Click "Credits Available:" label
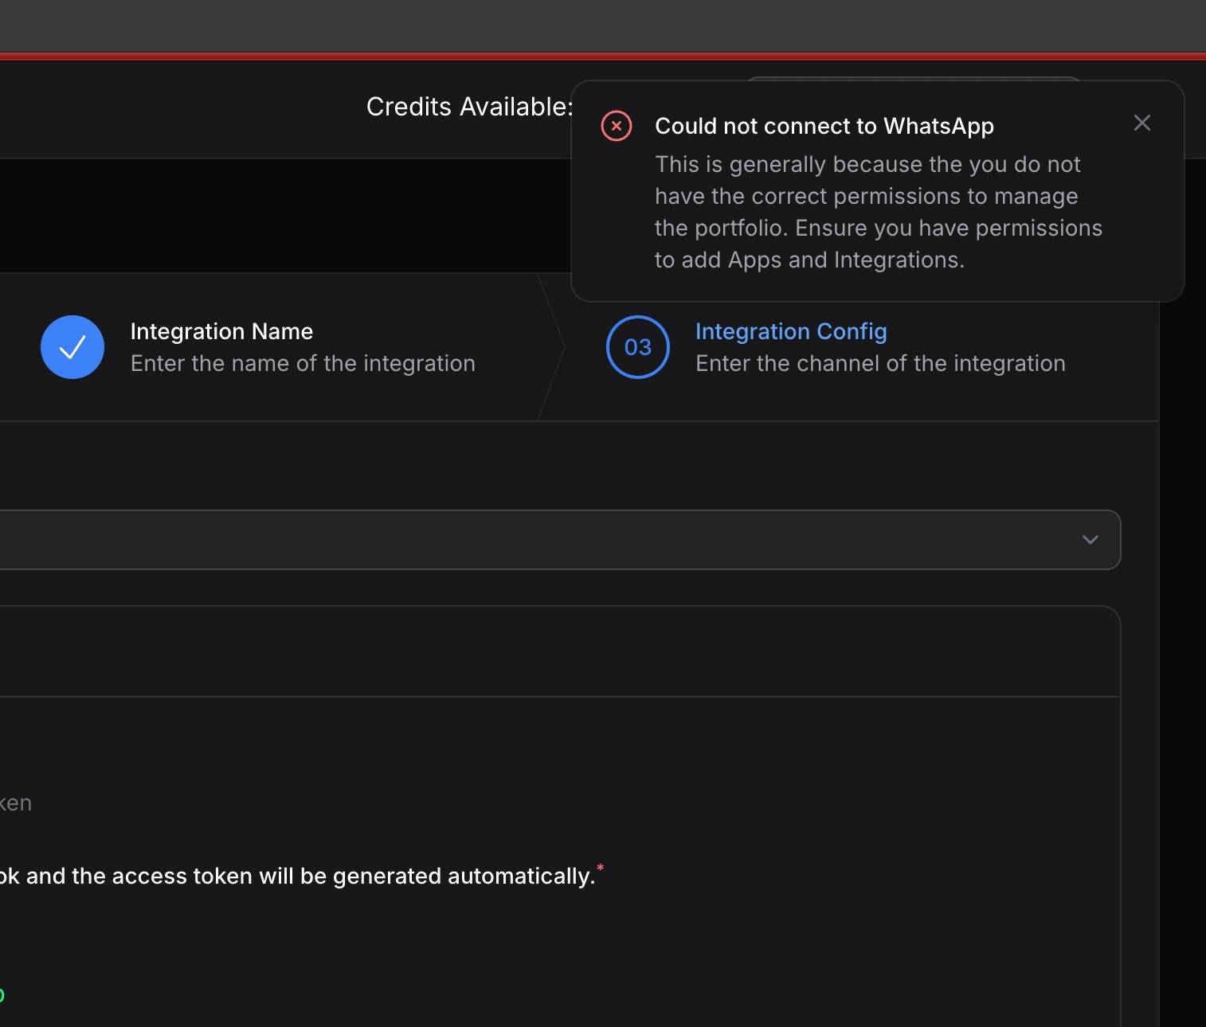 click(469, 107)
